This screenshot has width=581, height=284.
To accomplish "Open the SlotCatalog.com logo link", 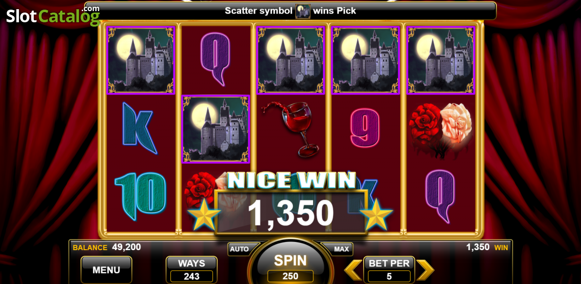I will (53, 15).
